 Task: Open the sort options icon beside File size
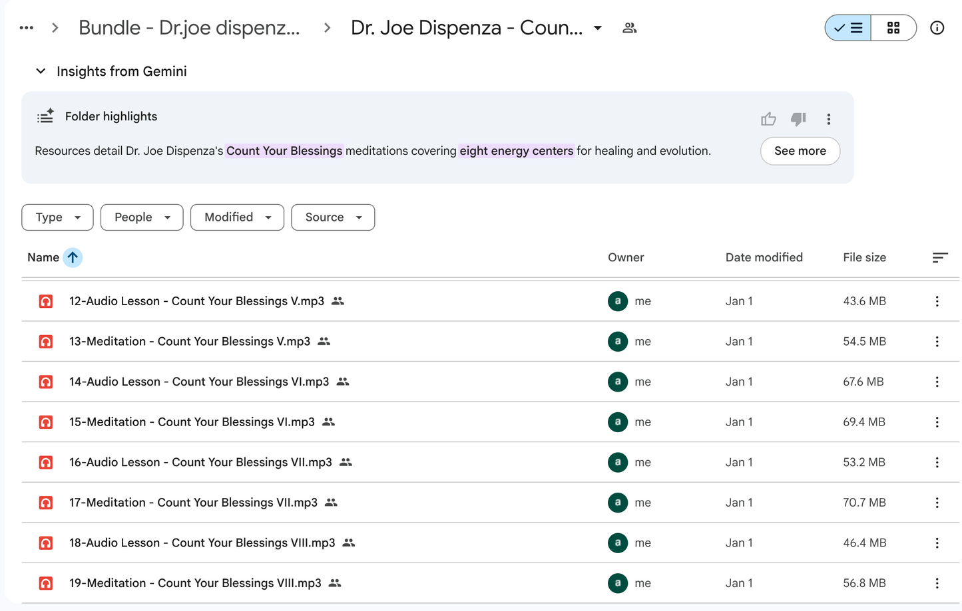939,257
